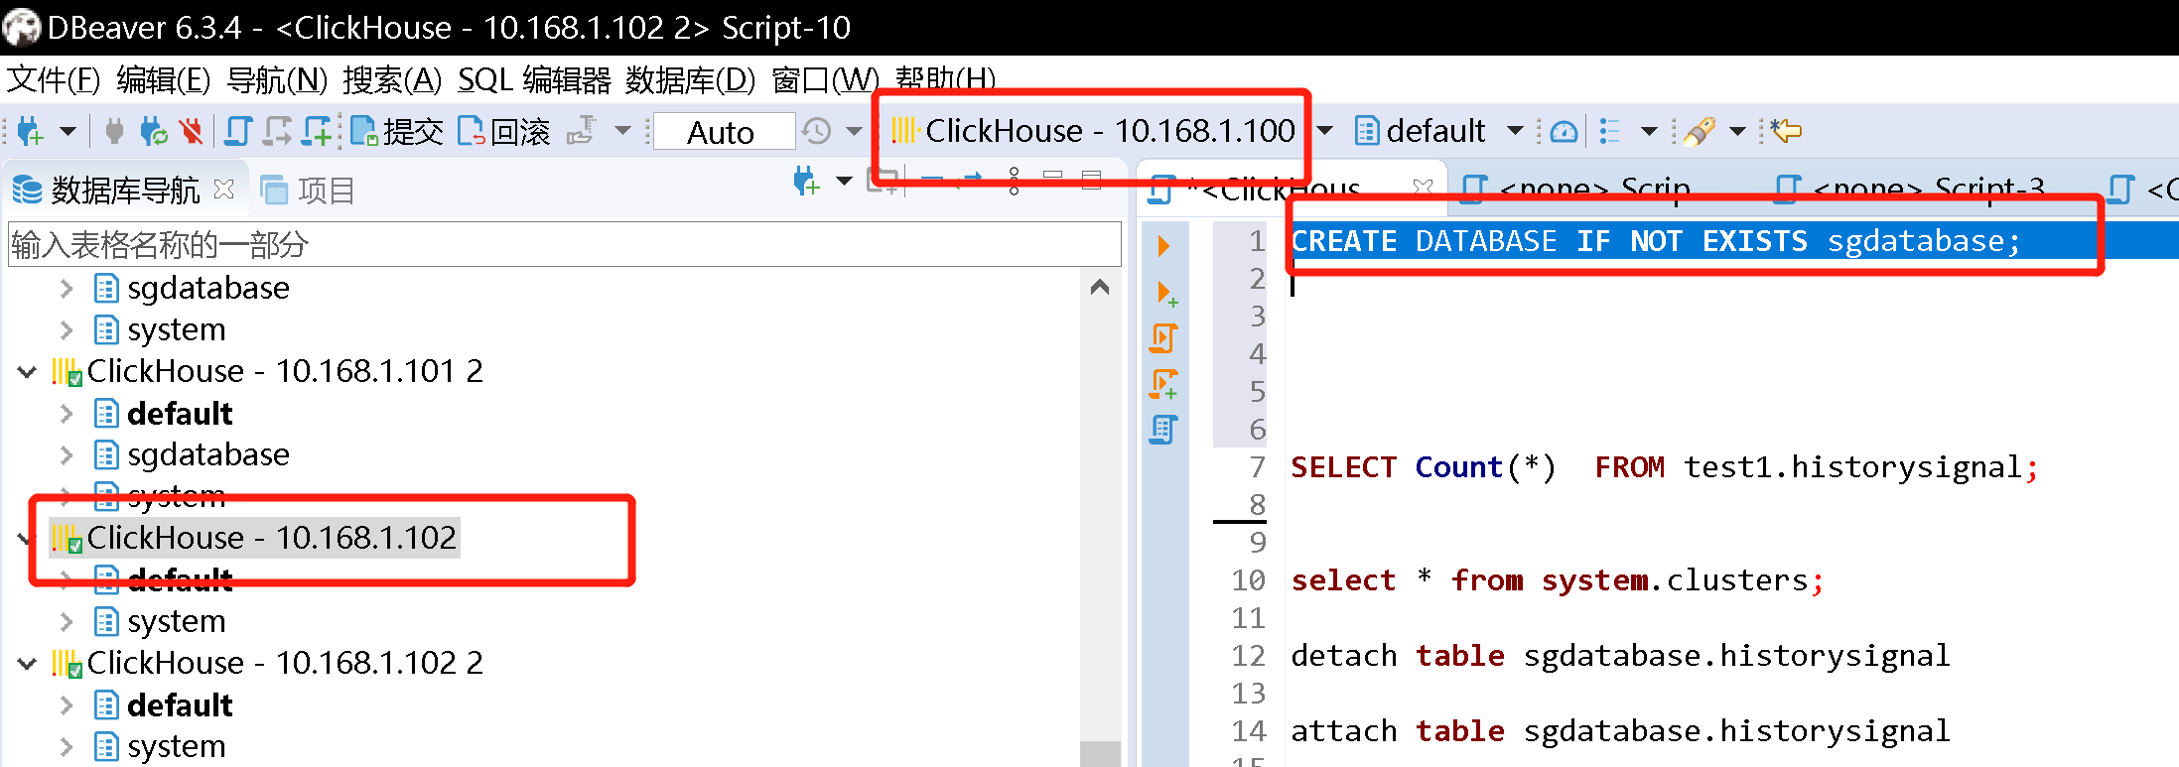
Task: Collapse the ClickHouse - 10.168.1.102 2 connection node
Action: pos(27,664)
